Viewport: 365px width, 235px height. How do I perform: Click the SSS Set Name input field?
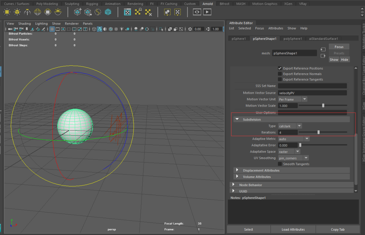coord(312,86)
